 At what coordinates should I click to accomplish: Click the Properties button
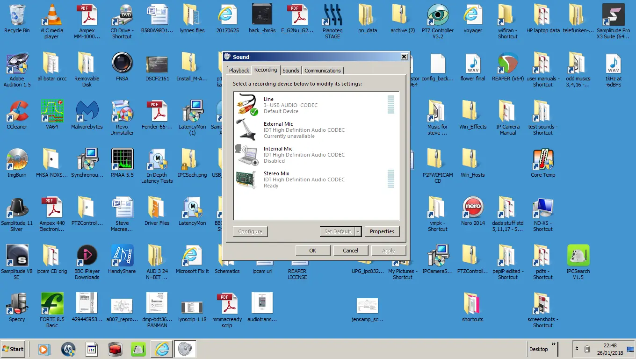(382, 231)
